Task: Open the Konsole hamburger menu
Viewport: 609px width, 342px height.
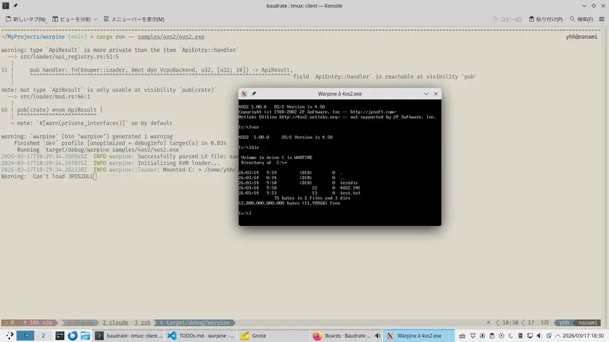Action: pyautogui.click(x=601, y=19)
